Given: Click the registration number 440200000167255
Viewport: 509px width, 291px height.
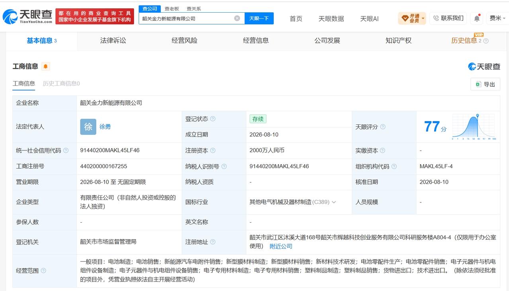Looking at the screenshot, I should tap(104, 166).
